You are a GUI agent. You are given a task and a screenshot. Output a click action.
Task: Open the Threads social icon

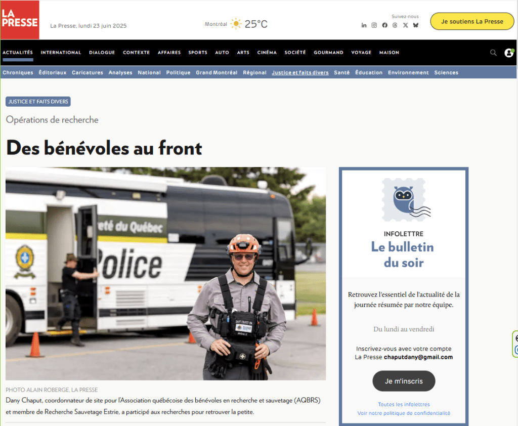395,25
